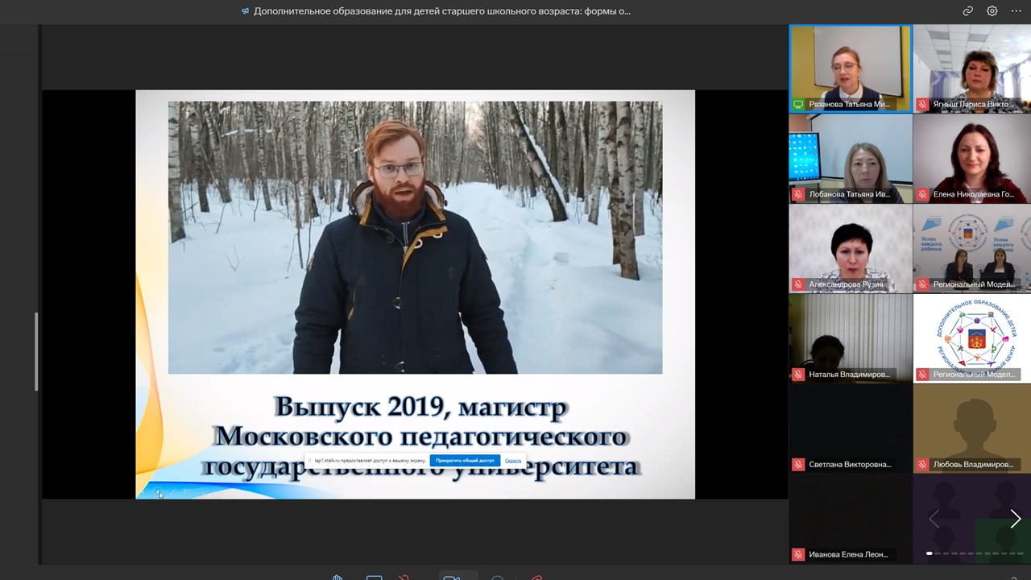Viewport: 1031px width, 580px height.
Task: Click the shared presentation screen in the main view
Action: [x=415, y=294]
